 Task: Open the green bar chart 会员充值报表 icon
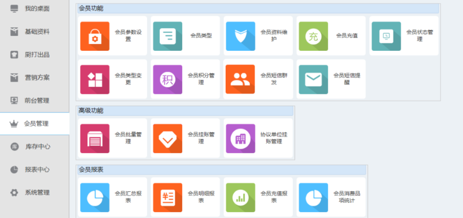coord(240,197)
